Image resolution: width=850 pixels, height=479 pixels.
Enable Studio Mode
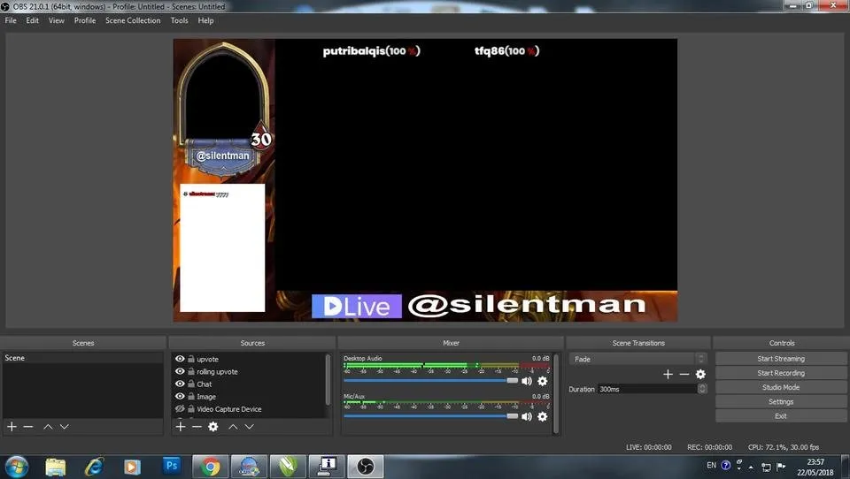(781, 387)
